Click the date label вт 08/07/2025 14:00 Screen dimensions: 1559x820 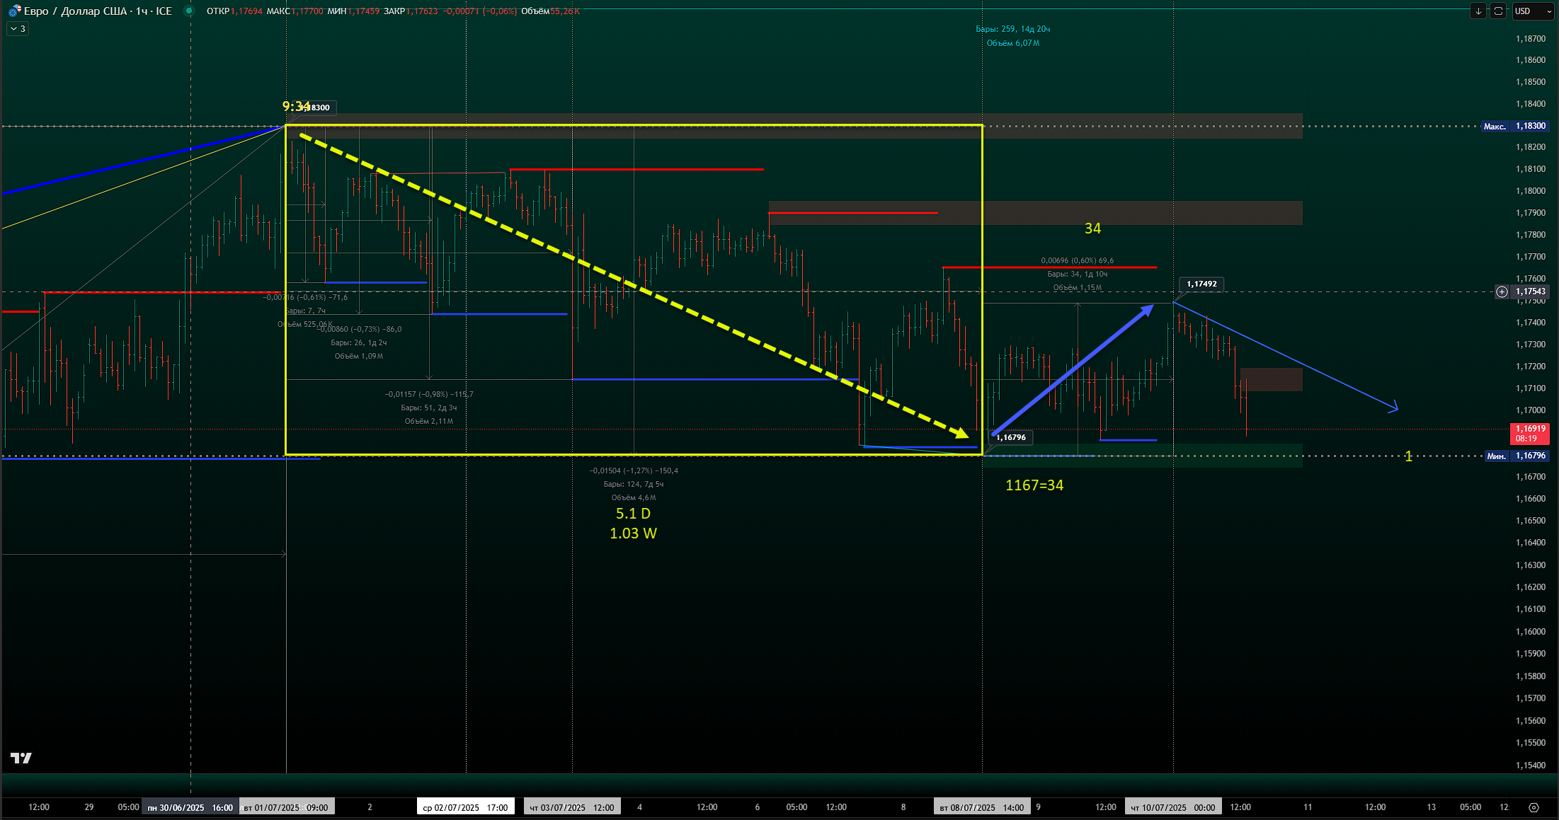[982, 807]
